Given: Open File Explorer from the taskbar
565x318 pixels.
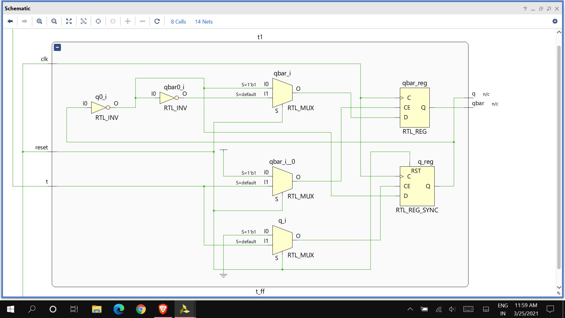Looking at the screenshot, I should click(x=97, y=309).
